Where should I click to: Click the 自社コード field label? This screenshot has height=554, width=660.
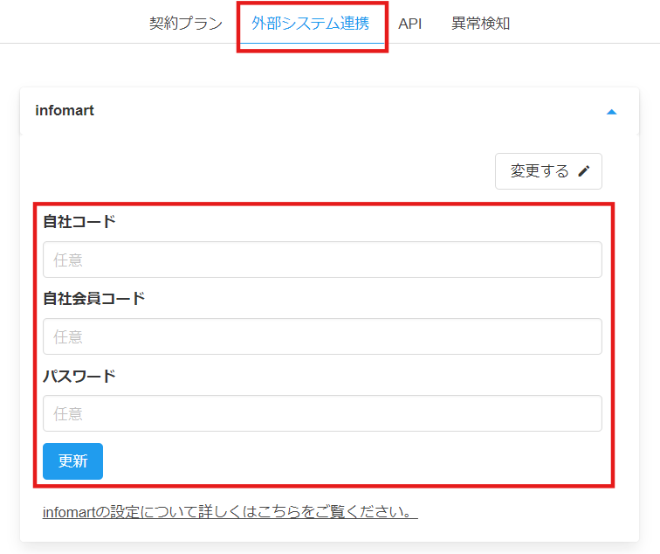pos(79,221)
